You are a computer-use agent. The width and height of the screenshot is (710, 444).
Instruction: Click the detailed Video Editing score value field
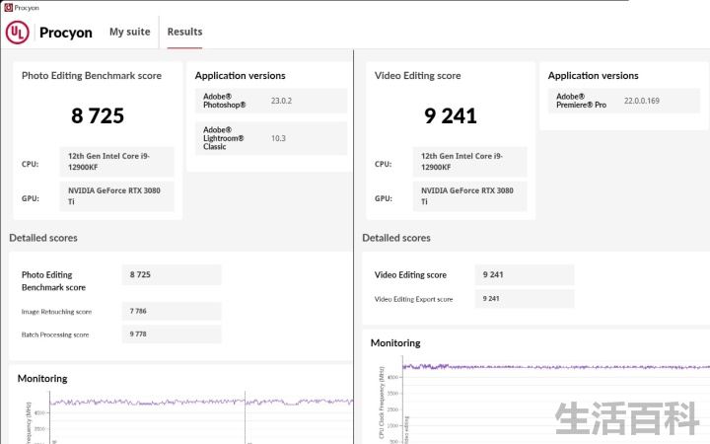point(525,274)
